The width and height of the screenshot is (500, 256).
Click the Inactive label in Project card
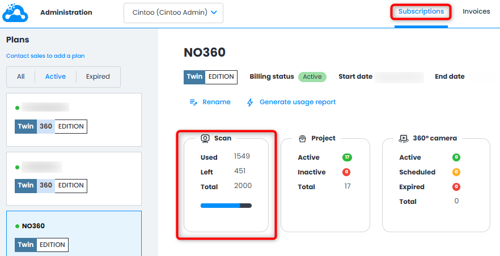click(x=312, y=172)
